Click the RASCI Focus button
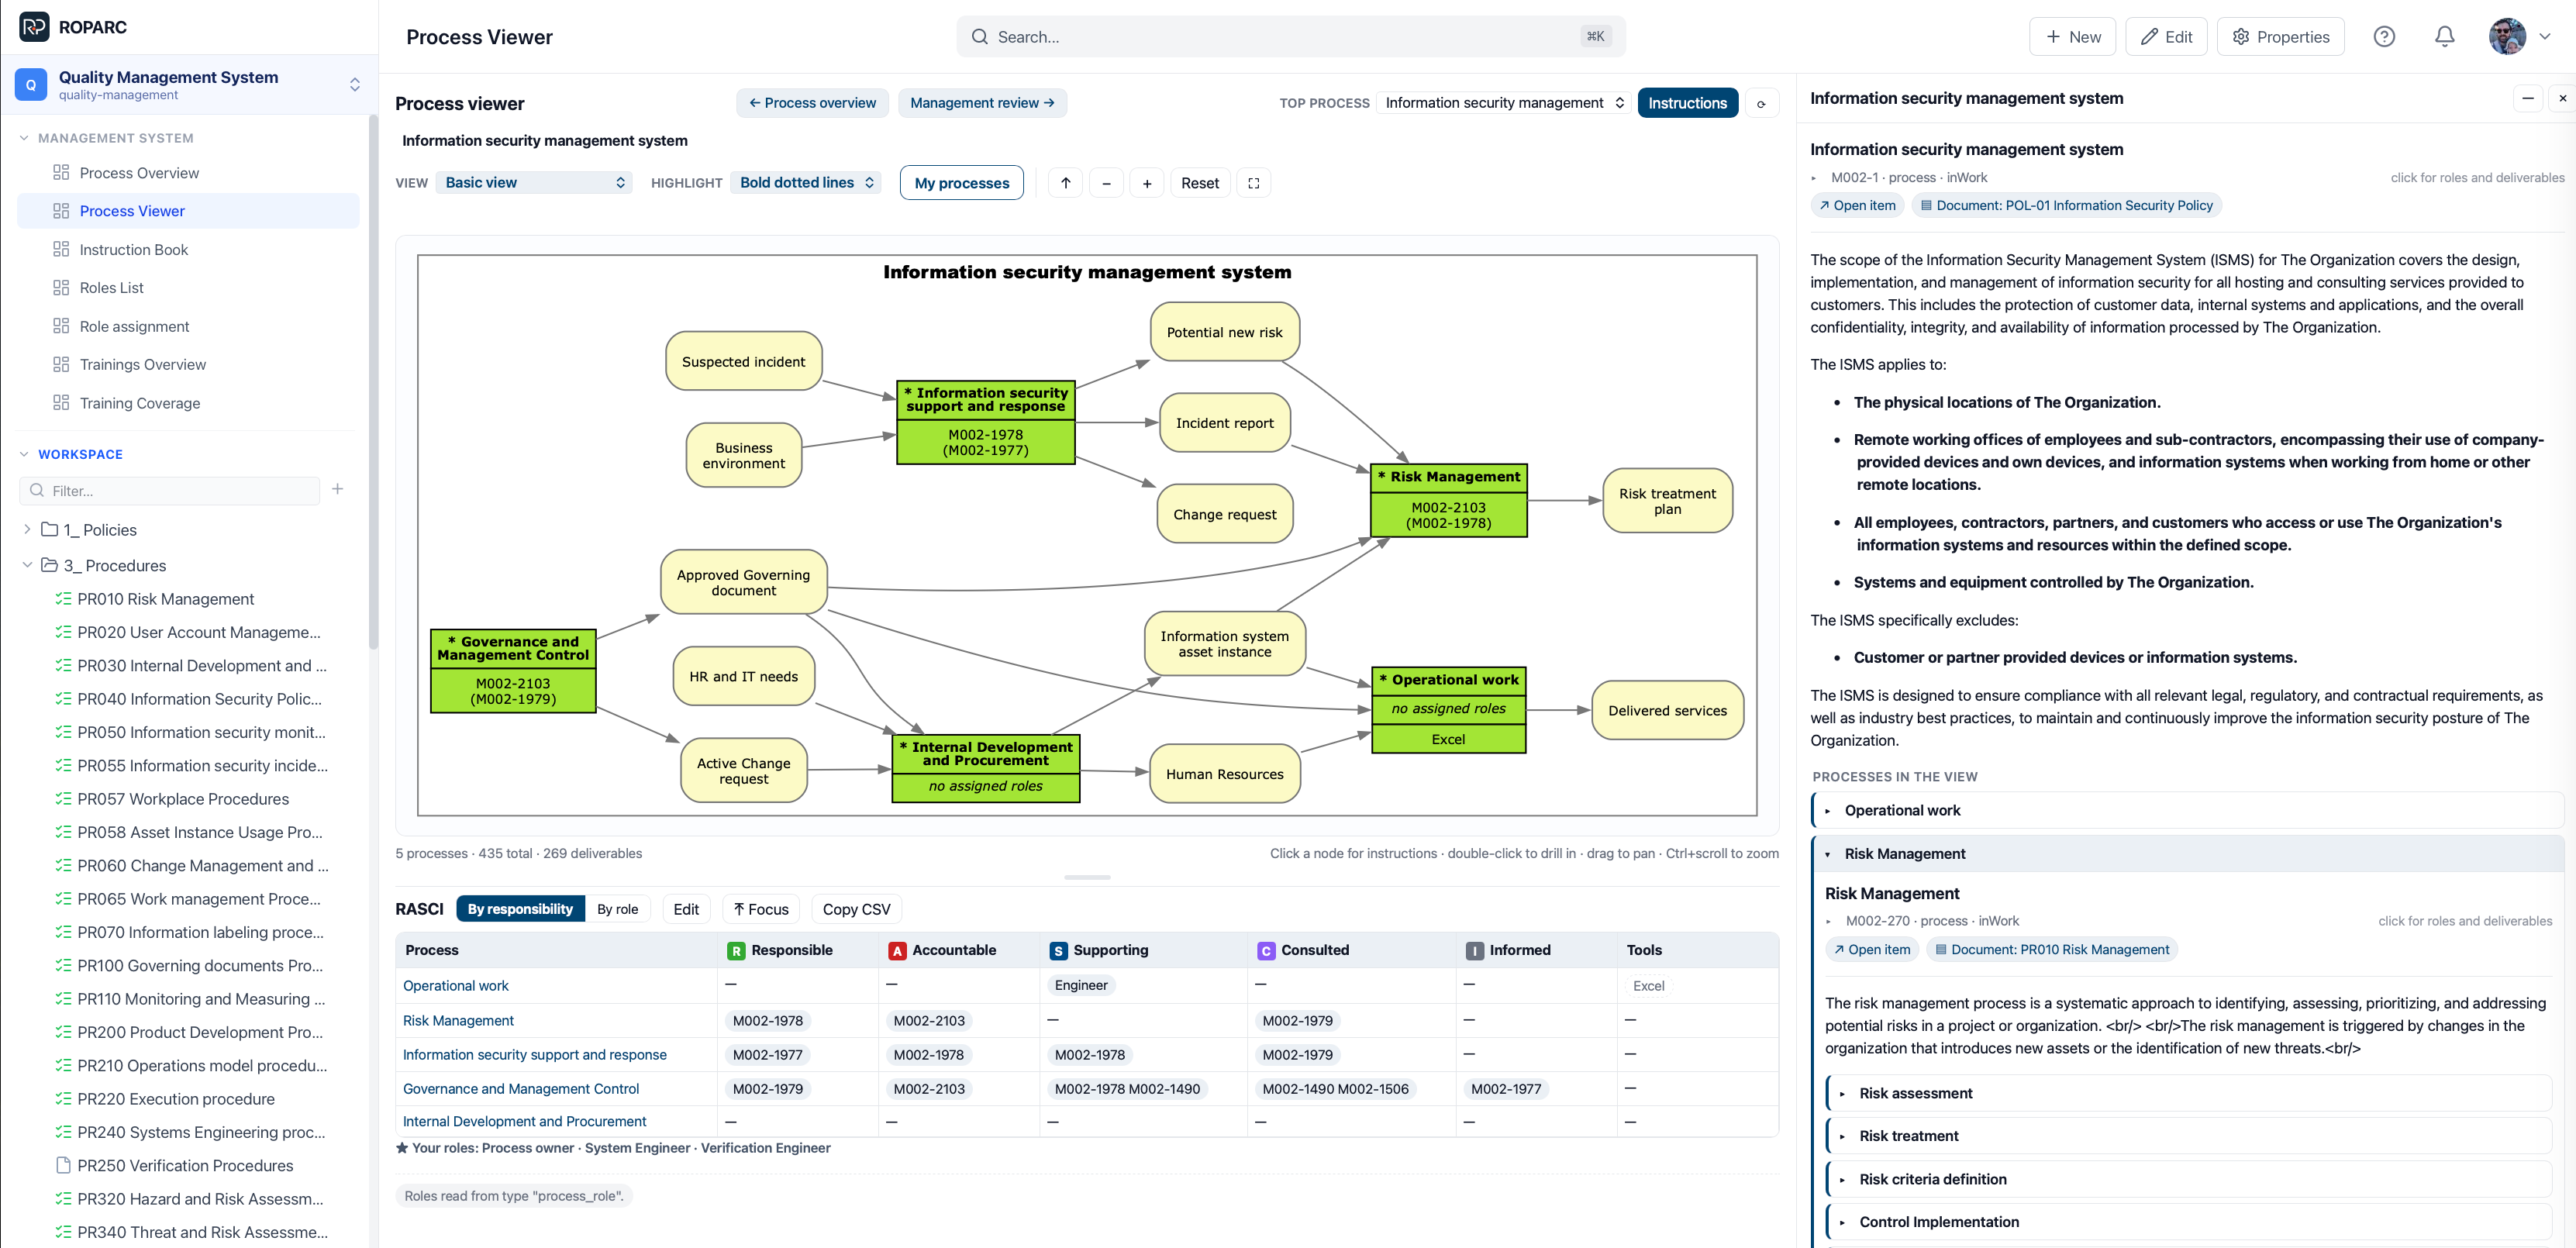Screen dimensions: 2576x1248 pos(761,909)
